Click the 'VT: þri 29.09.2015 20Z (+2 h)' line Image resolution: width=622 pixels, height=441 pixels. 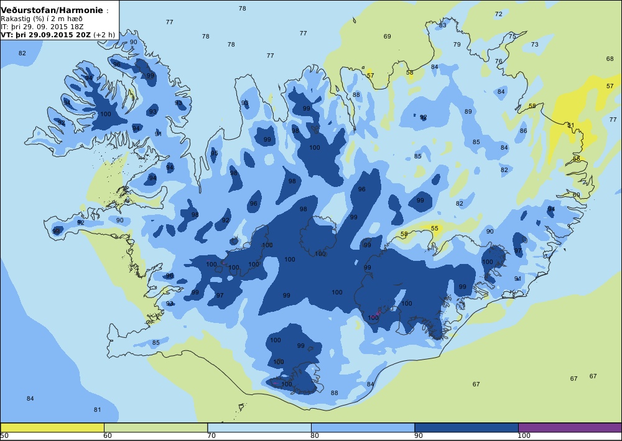pyautogui.click(x=58, y=34)
